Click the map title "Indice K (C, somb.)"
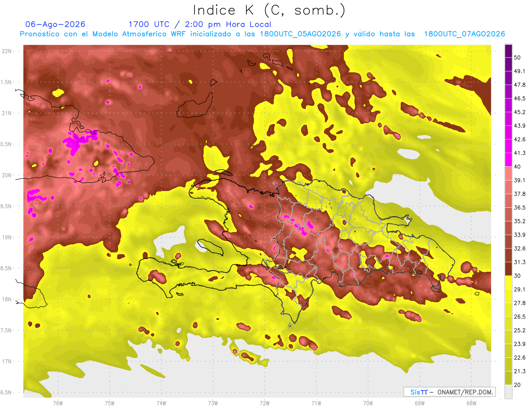Viewport: 529px width, 409px height. click(268, 10)
